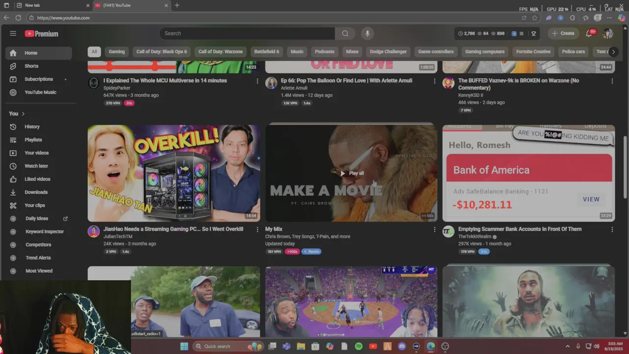The height and width of the screenshot is (354, 629).
Task: Select the All filter chip
Action: click(x=94, y=52)
